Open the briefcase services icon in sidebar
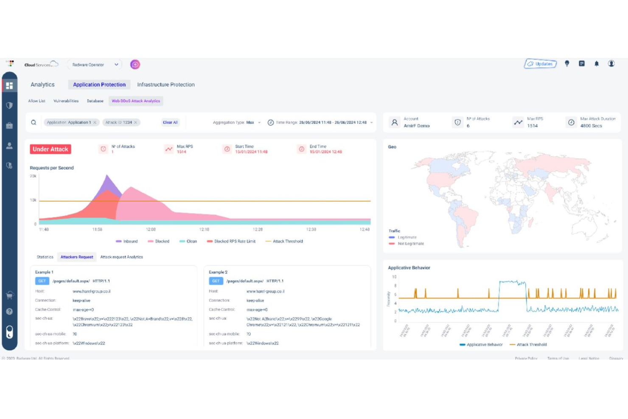Screen dimensions: 628x419 9,125
